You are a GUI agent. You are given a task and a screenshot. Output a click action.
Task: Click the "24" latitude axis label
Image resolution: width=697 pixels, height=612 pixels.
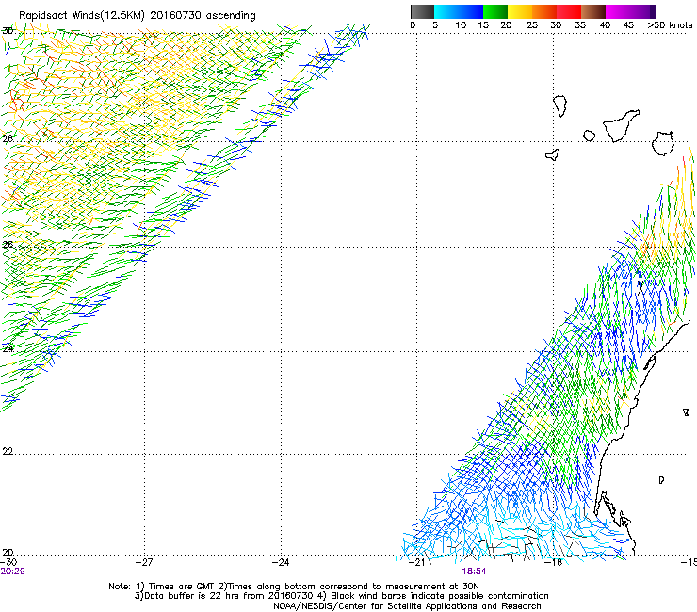coord(8,348)
